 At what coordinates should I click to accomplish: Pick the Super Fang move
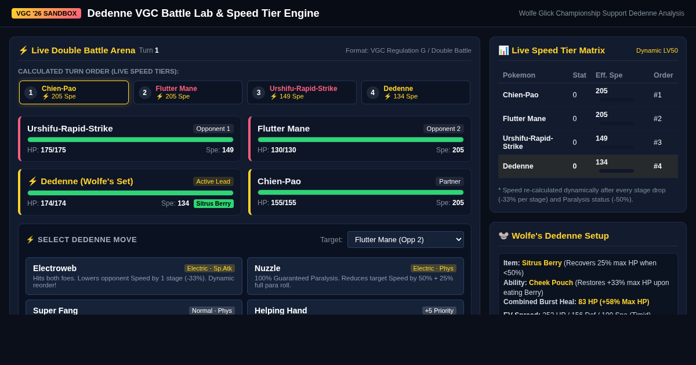[x=134, y=307]
